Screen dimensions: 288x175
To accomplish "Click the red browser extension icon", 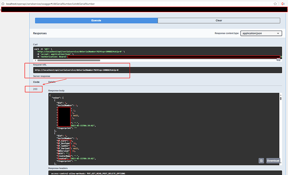I will pyautogui.click(x=284, y=3).
